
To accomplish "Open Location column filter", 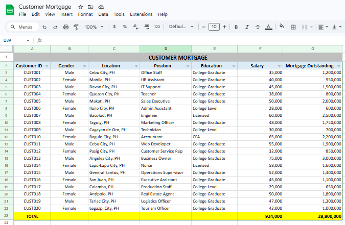I will pos(136,66).
